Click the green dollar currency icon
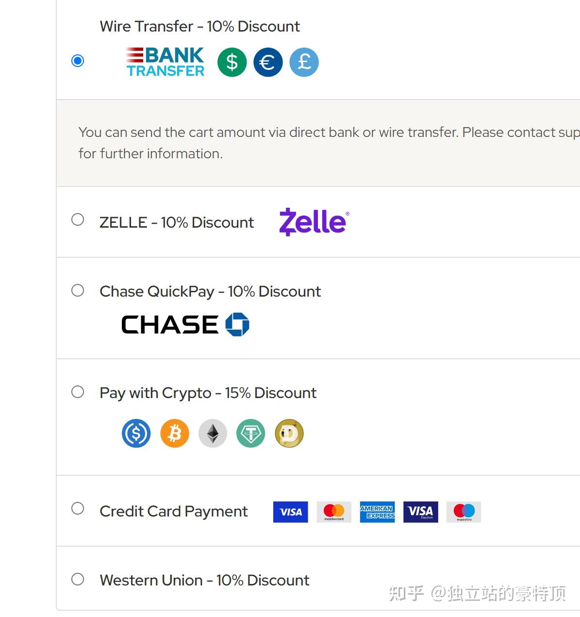Screen dimensions: 580x617 click(232, 62)
